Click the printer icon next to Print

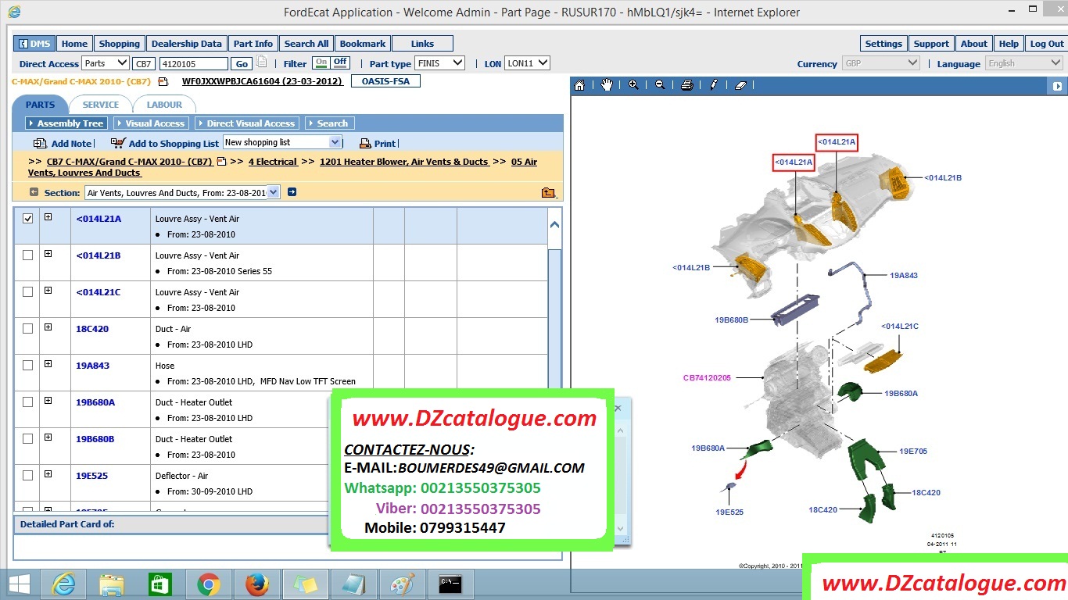click(365, 144)
